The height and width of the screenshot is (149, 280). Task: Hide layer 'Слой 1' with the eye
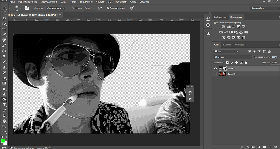click(x=215, y=69)
